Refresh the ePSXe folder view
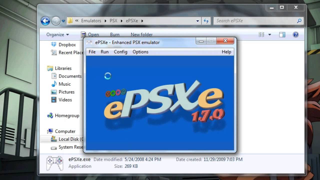Screen dimensions: 320x180 tap(206, 21)
